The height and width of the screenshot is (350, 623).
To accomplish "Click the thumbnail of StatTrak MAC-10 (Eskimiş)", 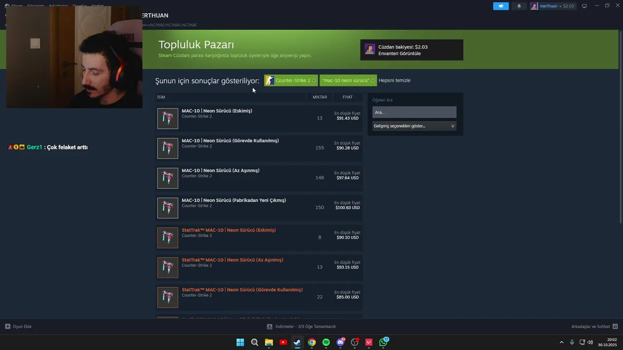I will point(167,238).
